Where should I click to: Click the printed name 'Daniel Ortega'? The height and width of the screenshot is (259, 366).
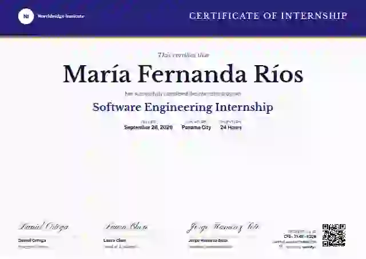(32, 240)
